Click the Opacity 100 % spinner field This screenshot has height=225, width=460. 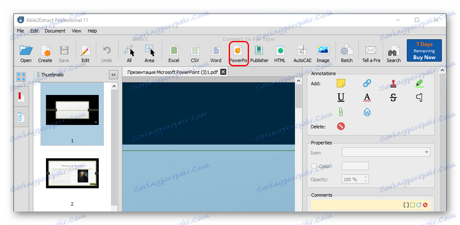tap(355, 179)
